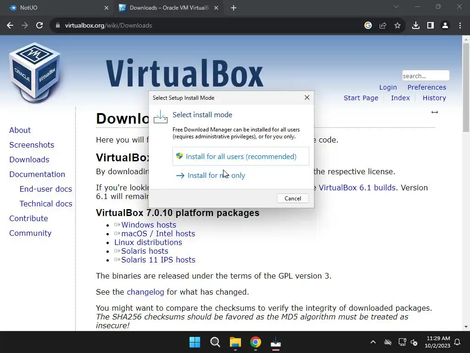
Task: Open the Index link
Action: pos(400,98)
